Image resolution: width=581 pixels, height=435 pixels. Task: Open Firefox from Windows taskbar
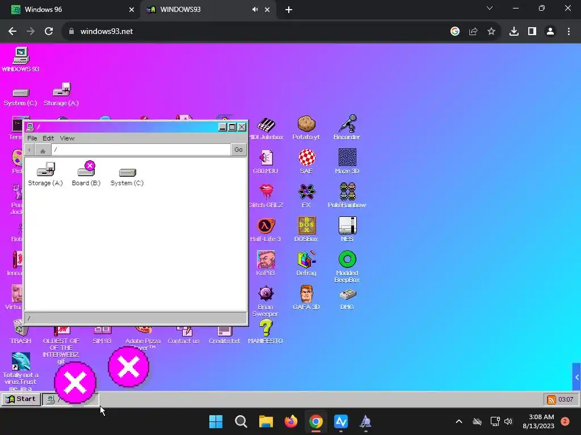coord(291,421)
